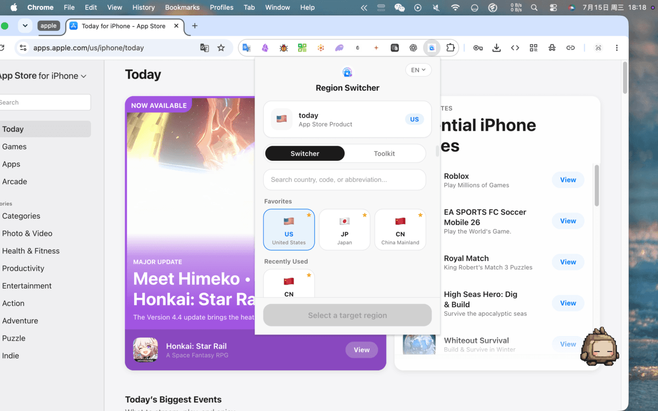Open the password key icon
The height and width of the screenshot is (411, 658).
[478, 48]
